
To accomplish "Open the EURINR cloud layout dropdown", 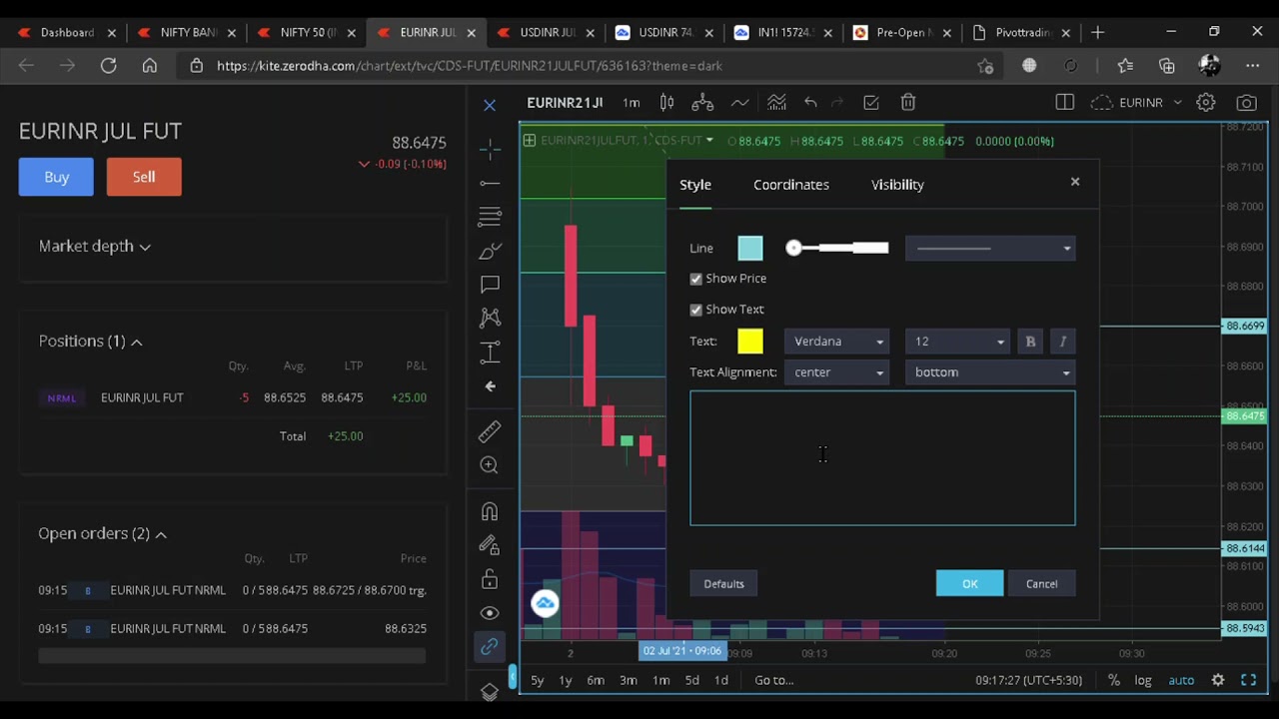I will pyautogui.click(x=1137, y=103).
